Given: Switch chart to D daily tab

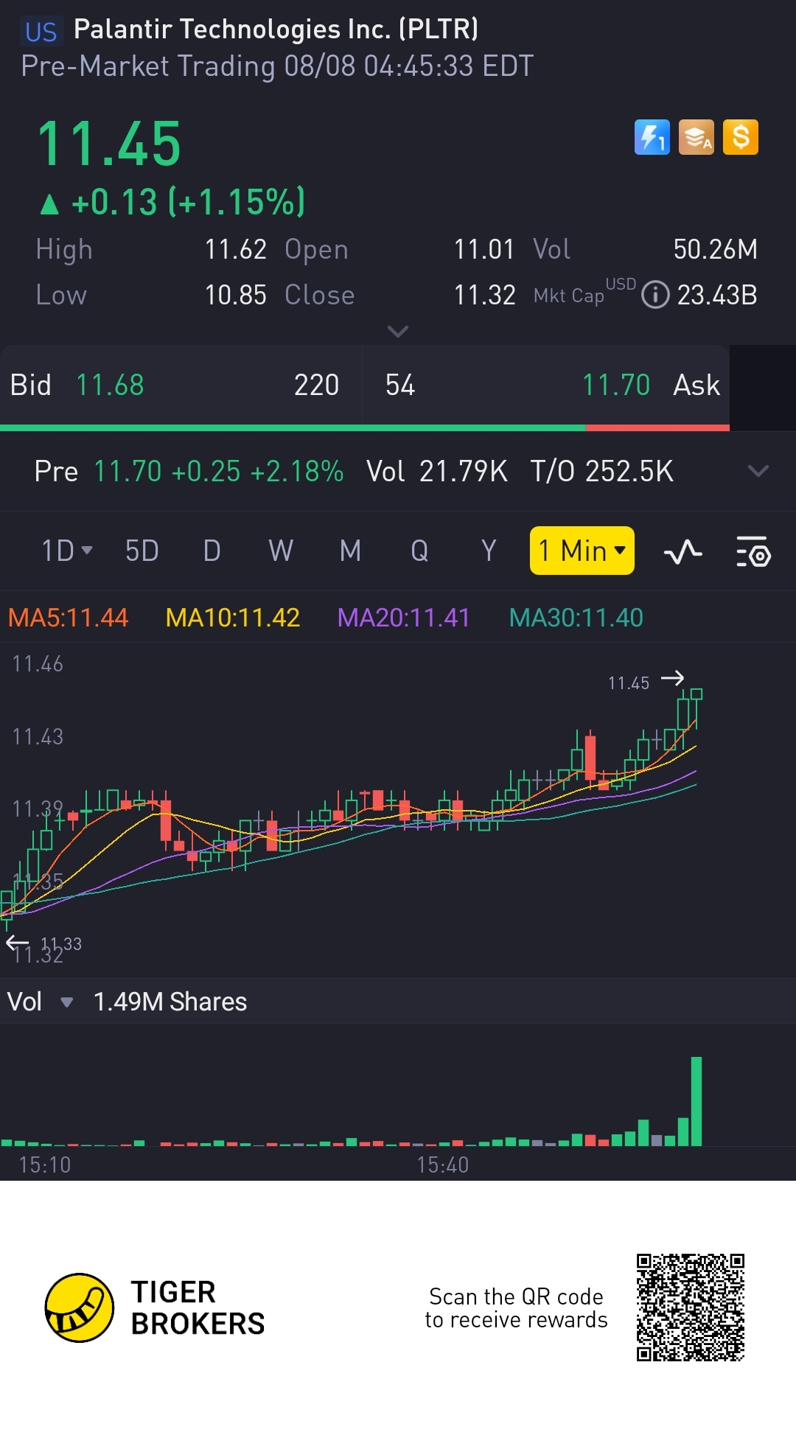Looking at the screenshot, I should [212, 551].
